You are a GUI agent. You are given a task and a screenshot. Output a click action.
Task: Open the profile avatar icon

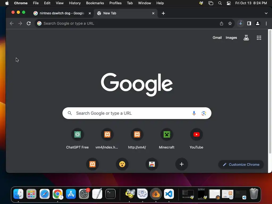(x=258, y=23)
